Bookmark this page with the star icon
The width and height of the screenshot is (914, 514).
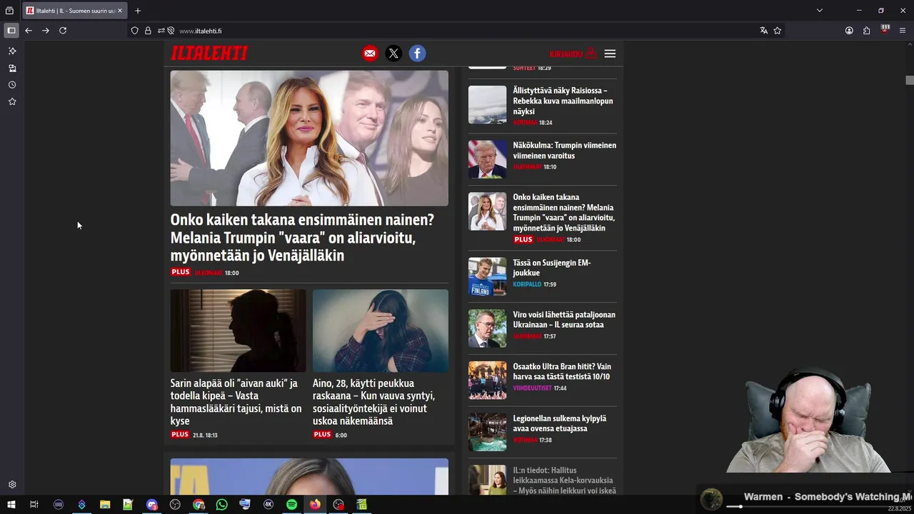(778, 31)
